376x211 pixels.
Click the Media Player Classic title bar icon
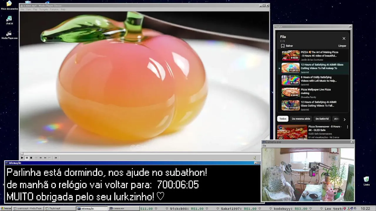21,6
